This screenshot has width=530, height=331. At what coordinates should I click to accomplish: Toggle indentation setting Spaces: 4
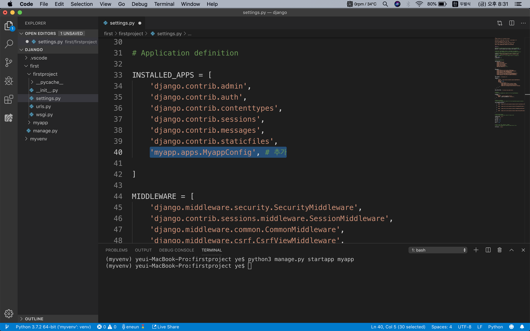click(x=441, y=327)
